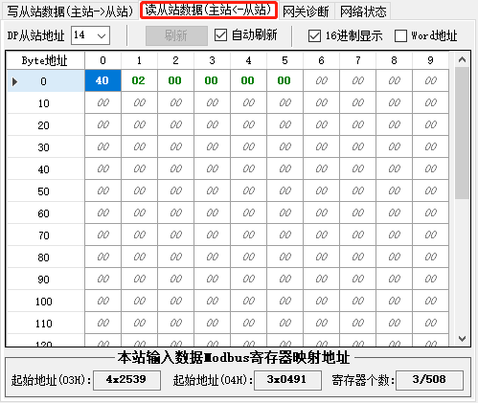Click the 刷新 button
The image size is (478, 403).
[176, 35]
